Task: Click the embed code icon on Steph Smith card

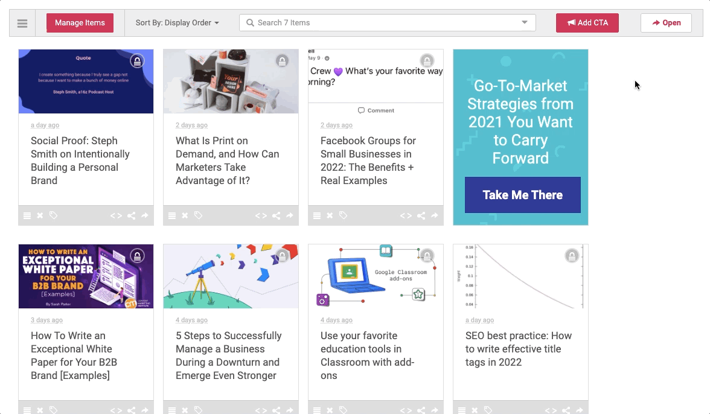Action: (x=116, y=215)
